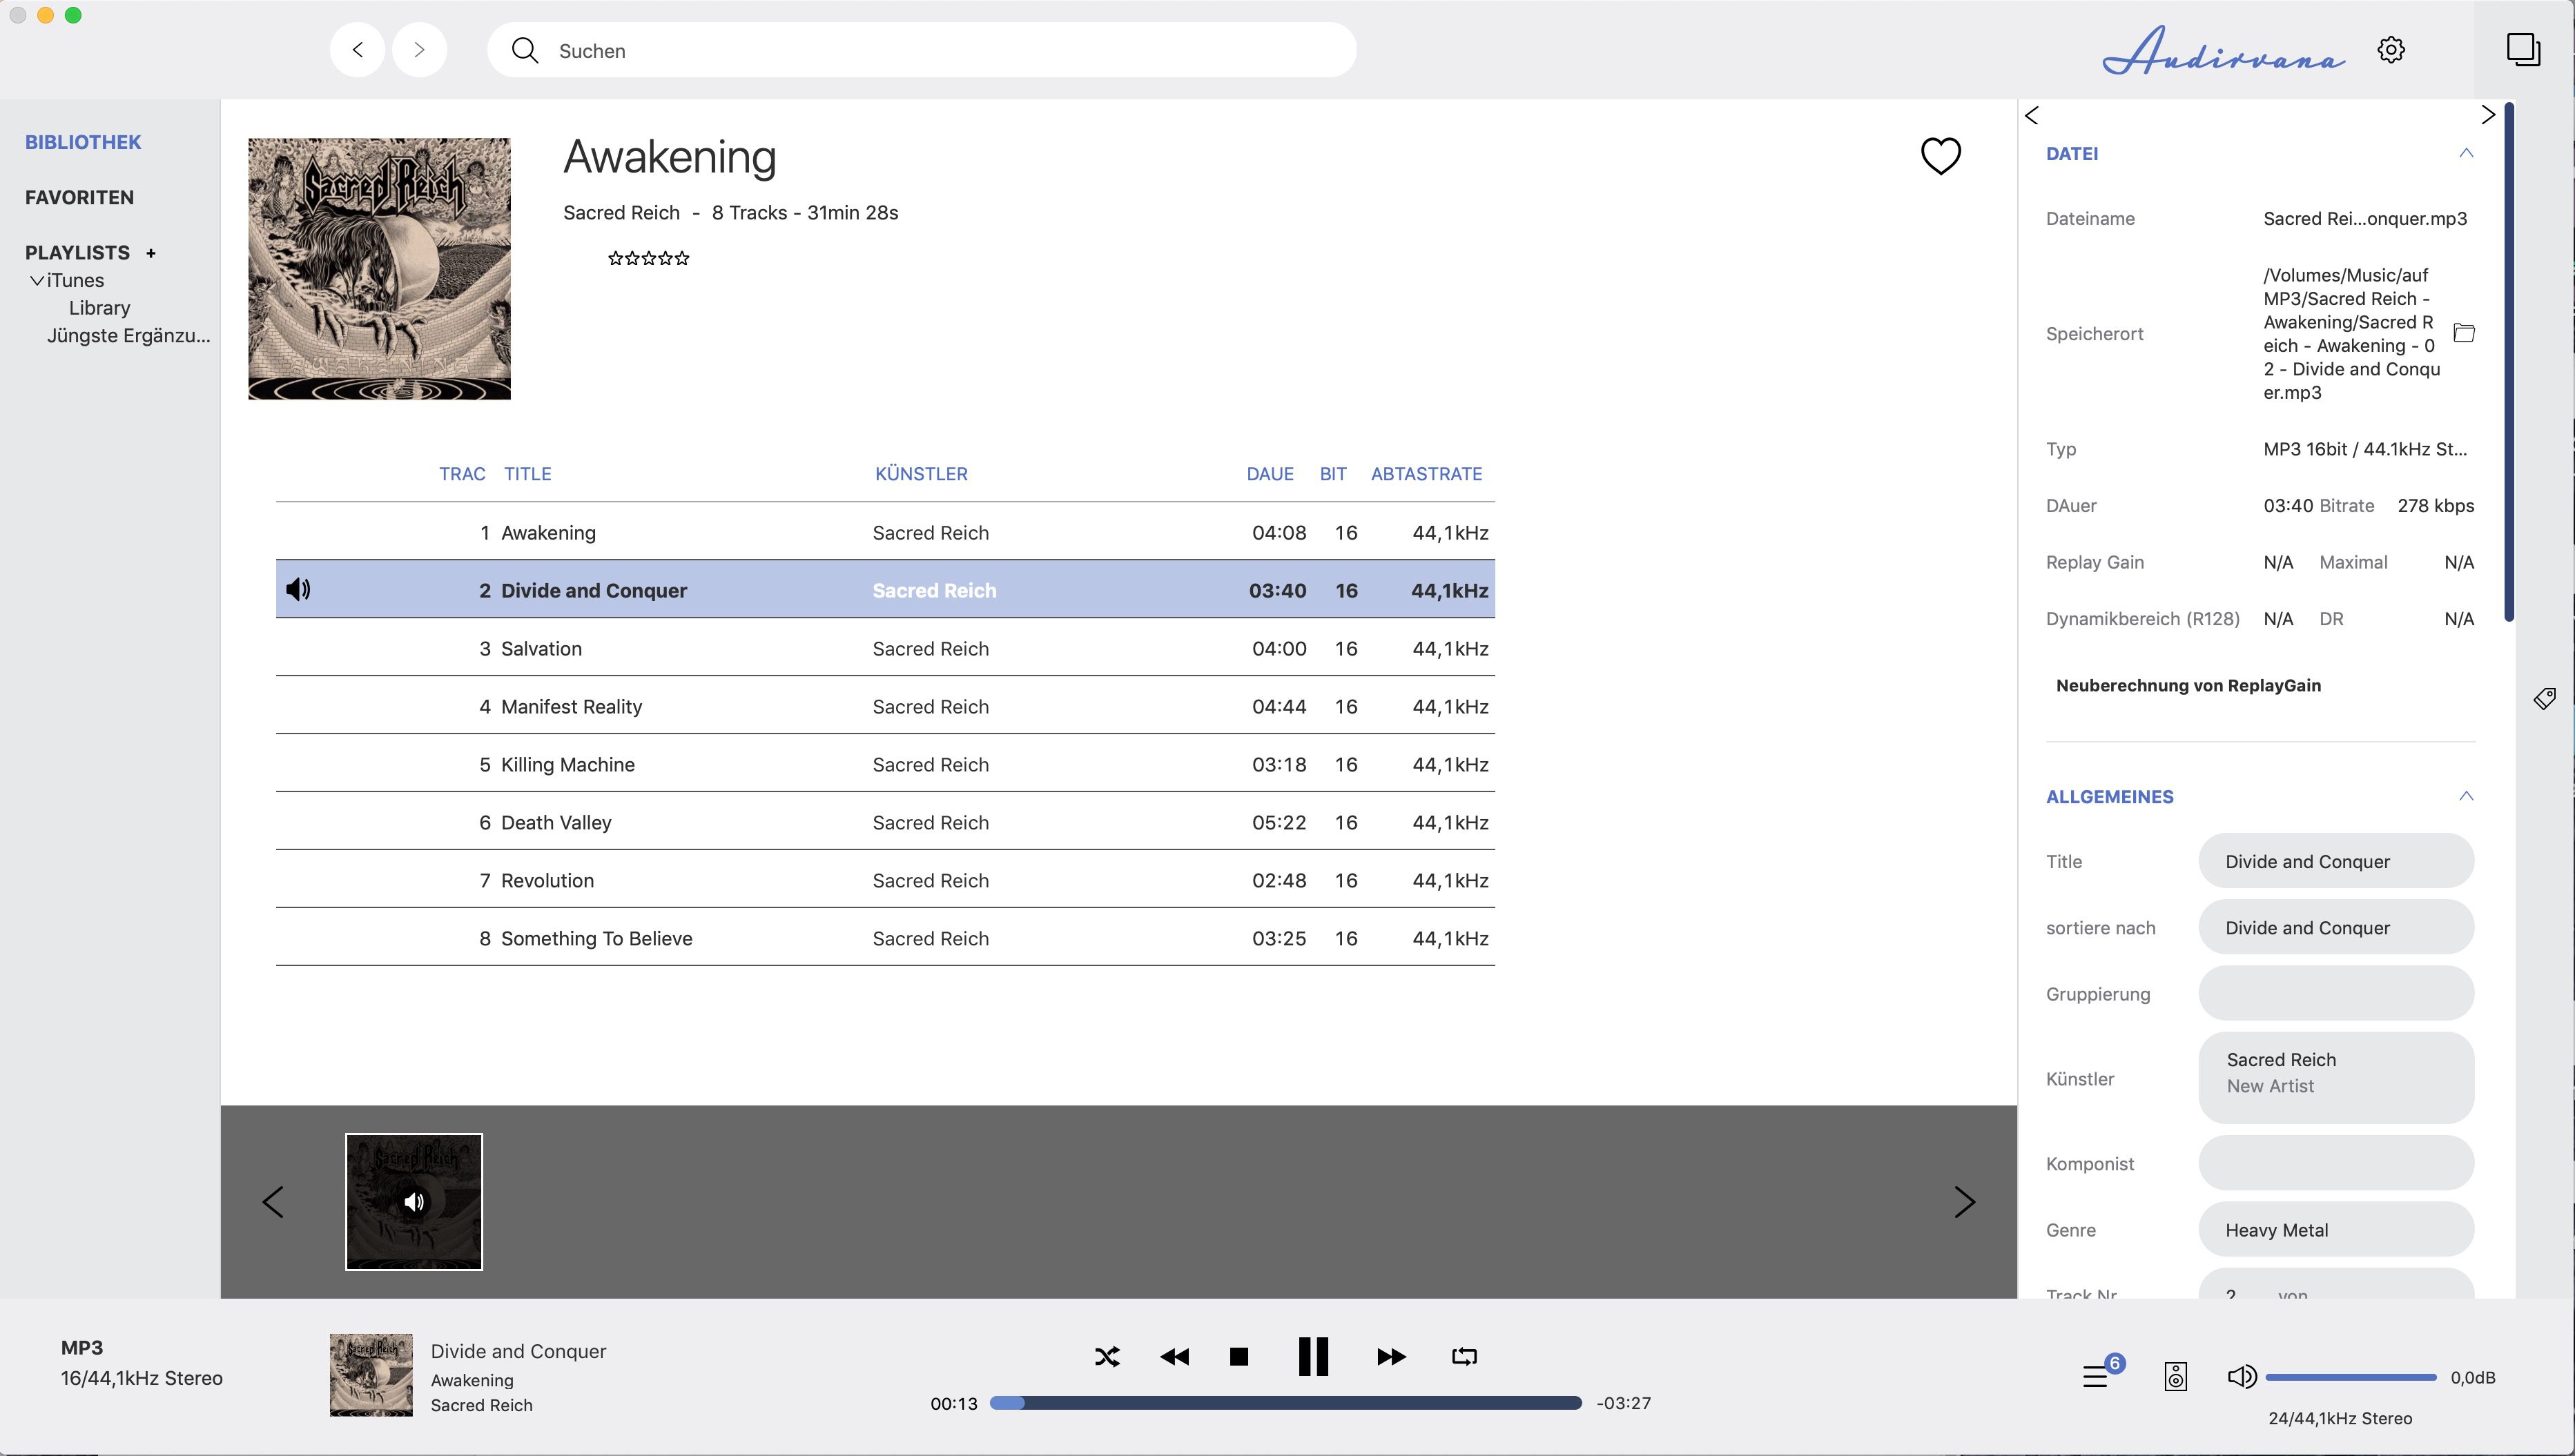Collapse the ALLGEMEINES section

point(2466,796)
